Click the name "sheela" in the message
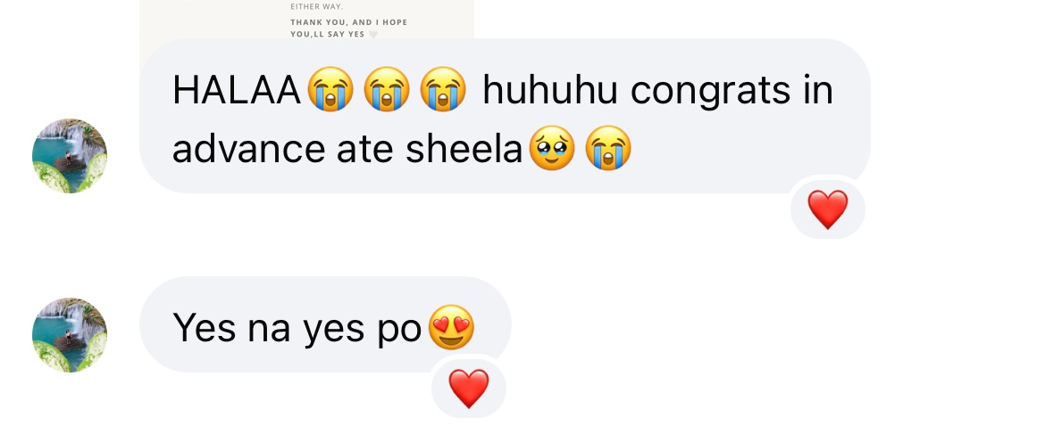Image resolution: width=1045 pixels, height=434 pixels. (x=464, y=149)
